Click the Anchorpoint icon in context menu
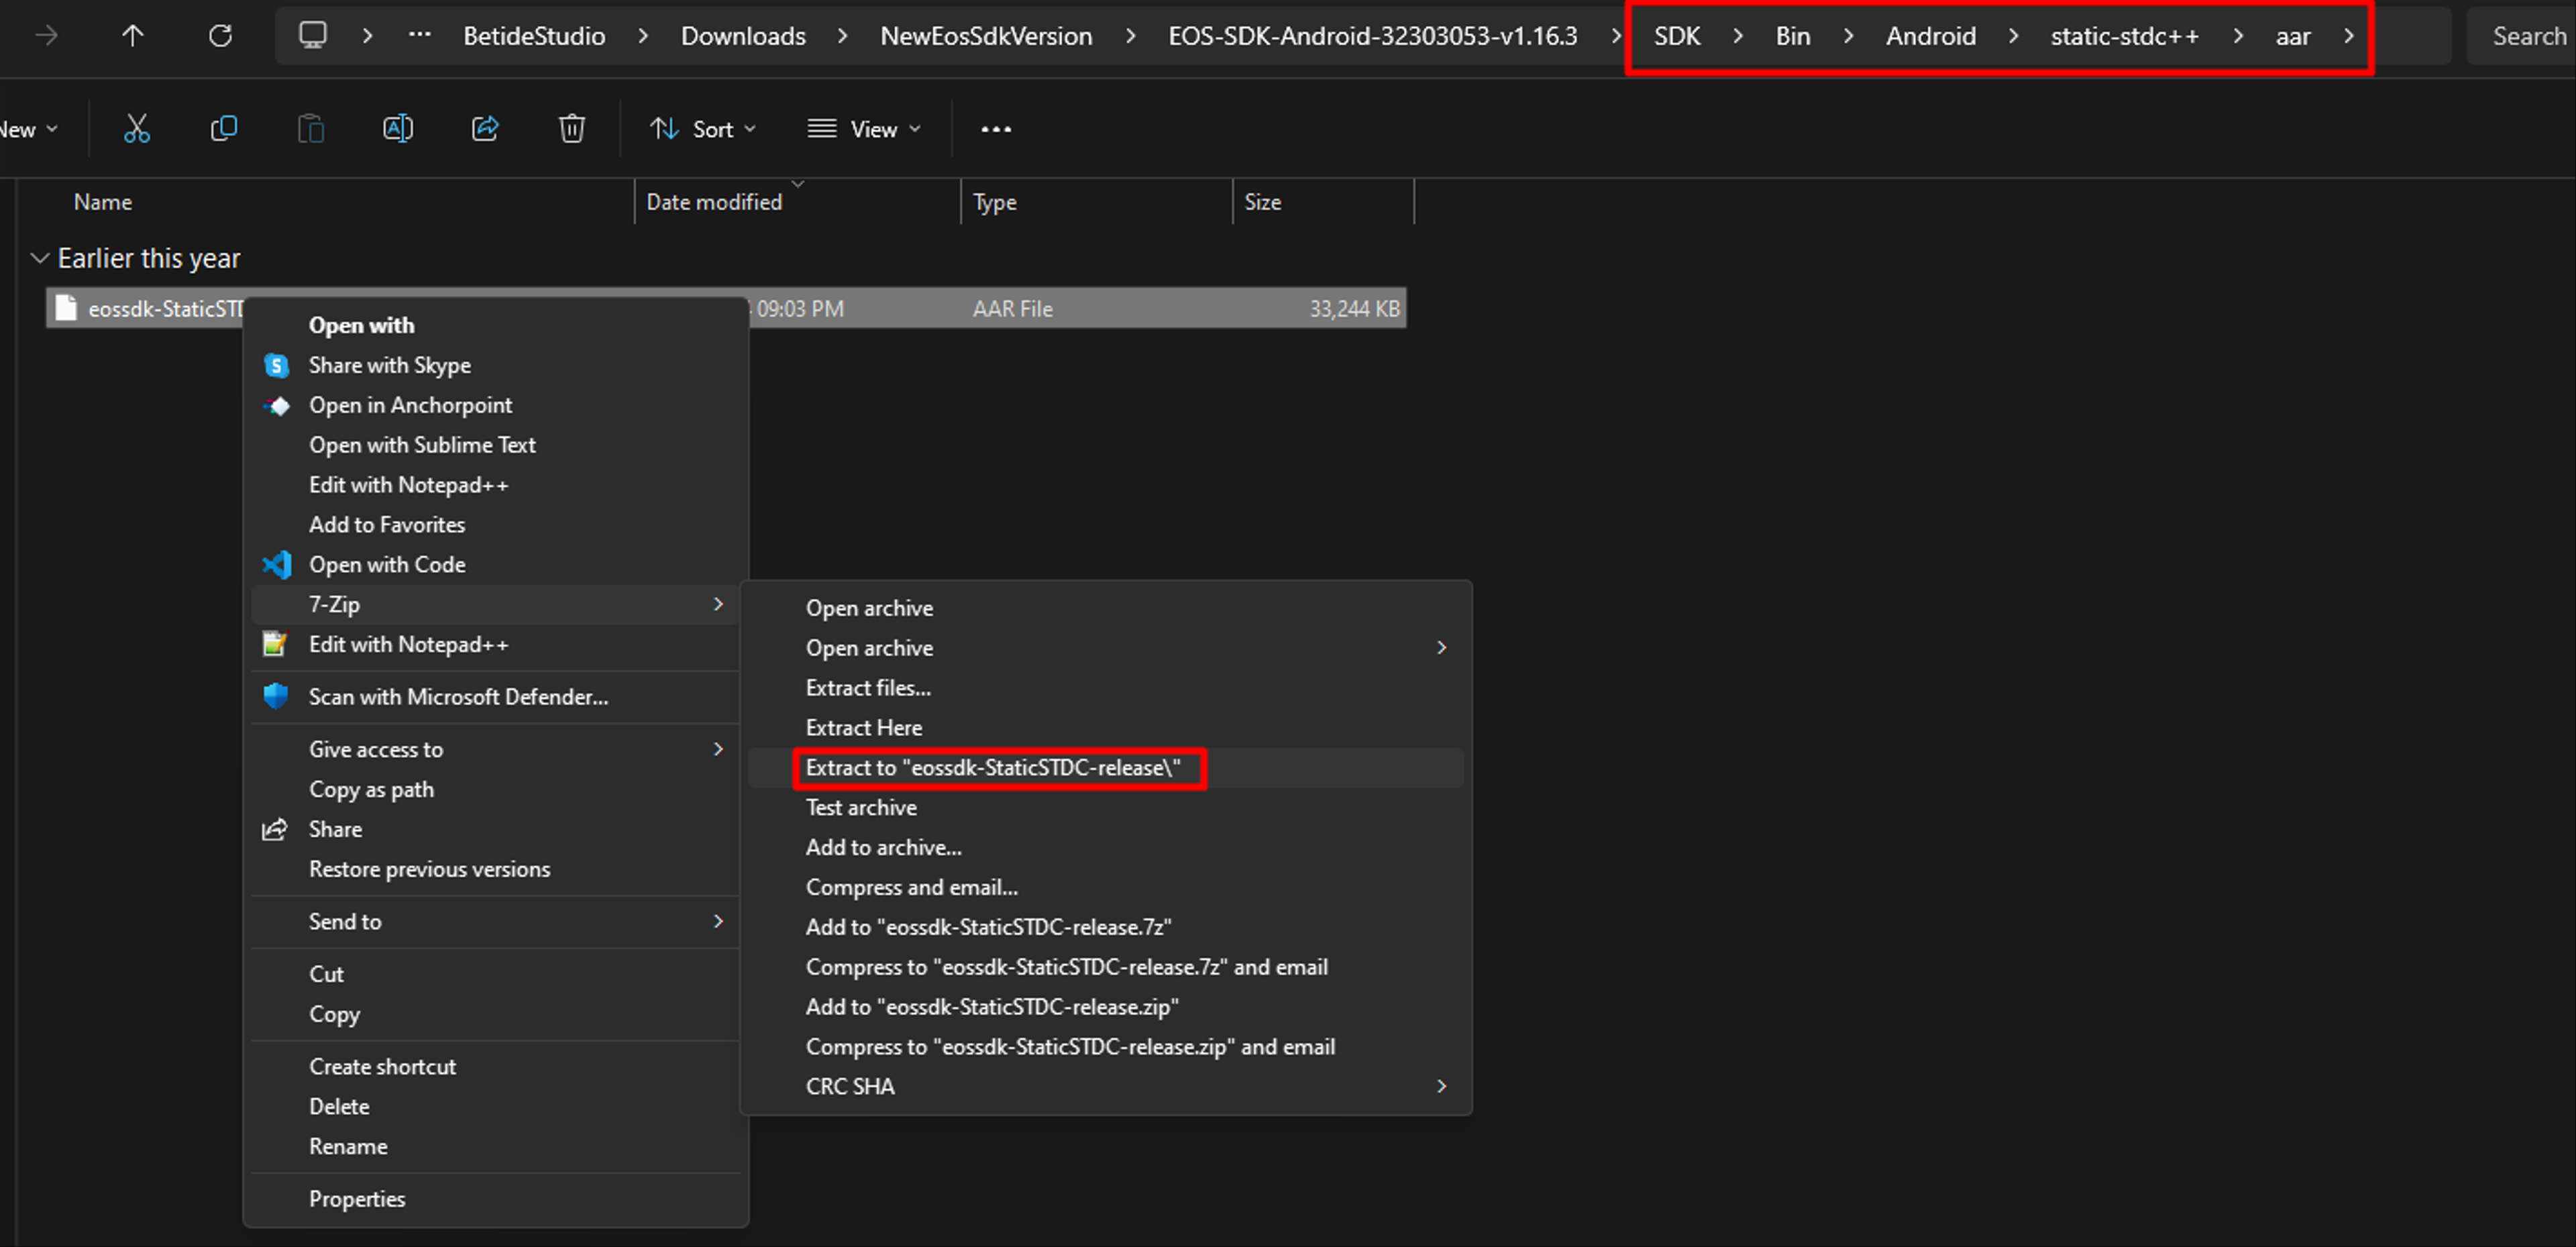This screenshot has width=2576, height=1247. 277,406
